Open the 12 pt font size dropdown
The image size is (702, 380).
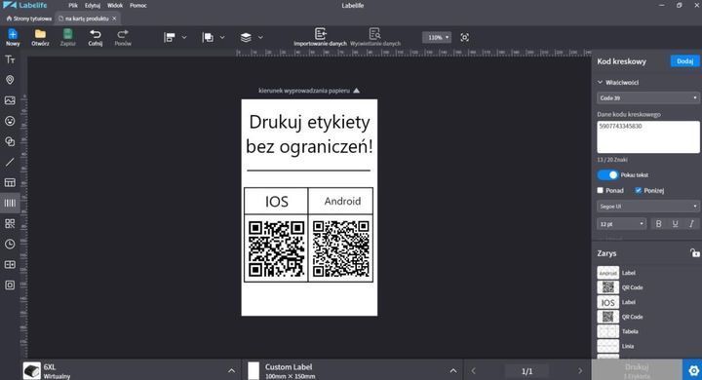pyautogui.click(x=622, y=224)
